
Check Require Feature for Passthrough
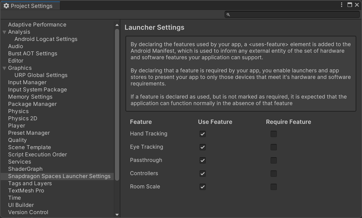point(274,160)
